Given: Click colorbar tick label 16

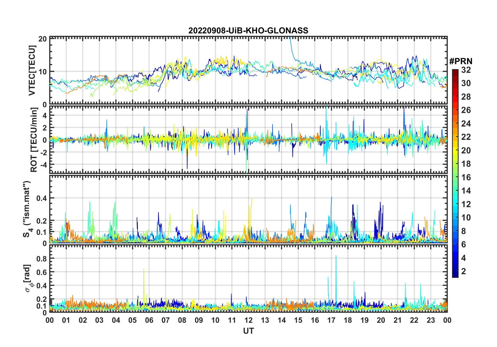Looking at the screenshot, I should [466, 177].
